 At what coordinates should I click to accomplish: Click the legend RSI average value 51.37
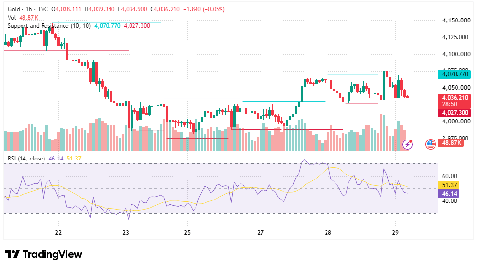coord(74,159)
